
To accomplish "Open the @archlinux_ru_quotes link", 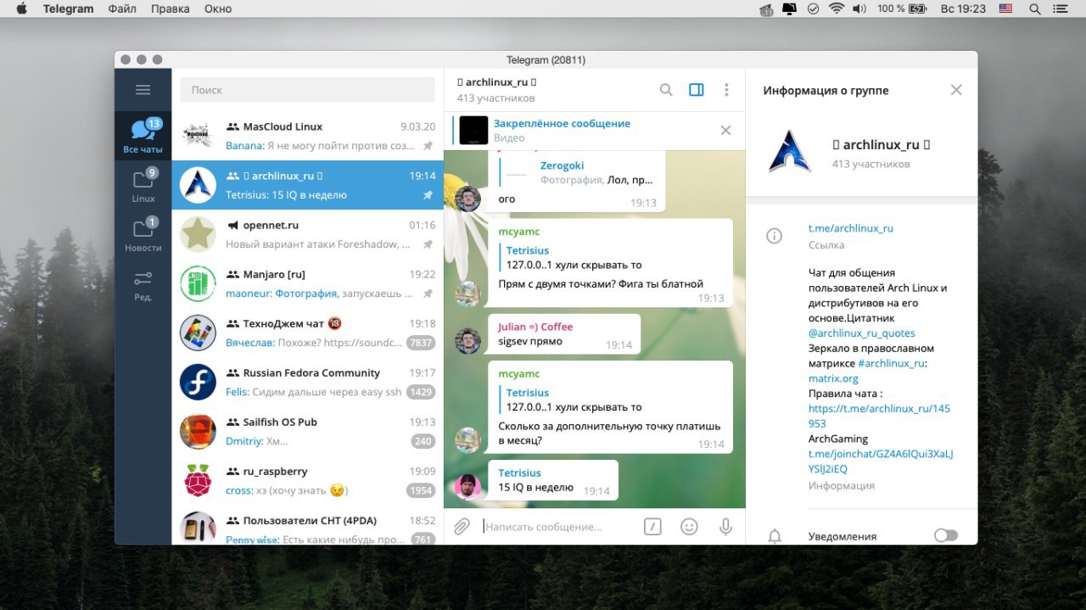I will (862, 333).
